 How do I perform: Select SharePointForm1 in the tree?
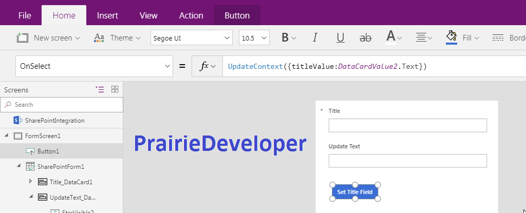tap(61, 167)
